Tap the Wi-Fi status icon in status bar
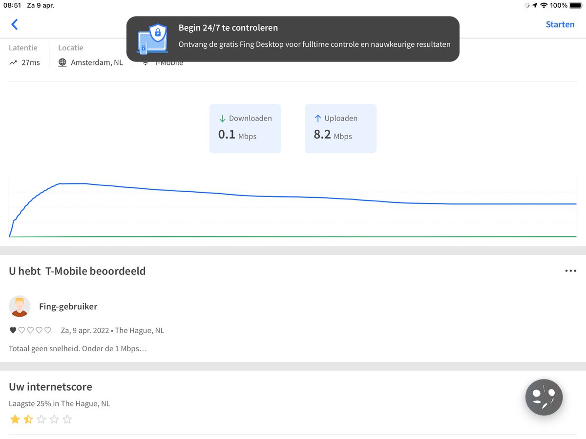 (x=544, y=5)
